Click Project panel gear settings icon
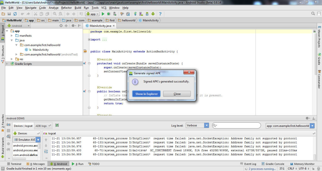 (73, 26)
